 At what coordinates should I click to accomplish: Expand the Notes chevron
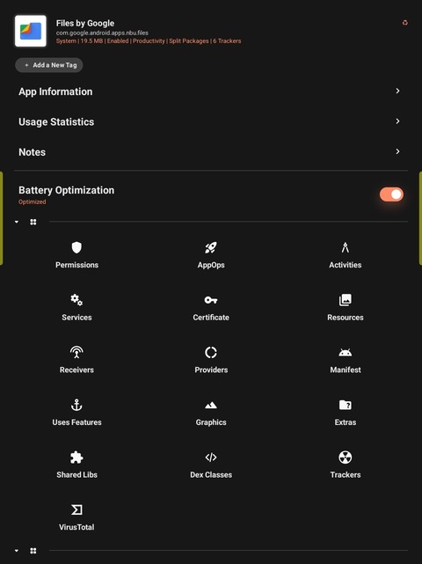point(397,151)
